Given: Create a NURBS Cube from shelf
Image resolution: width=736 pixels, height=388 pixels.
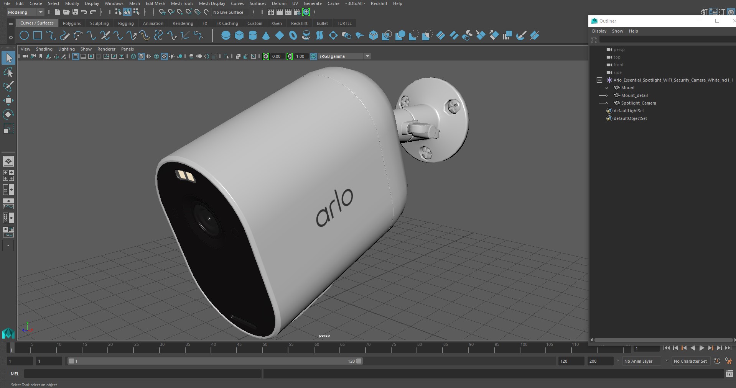Looking at the screenshot, I should point(239,36).
